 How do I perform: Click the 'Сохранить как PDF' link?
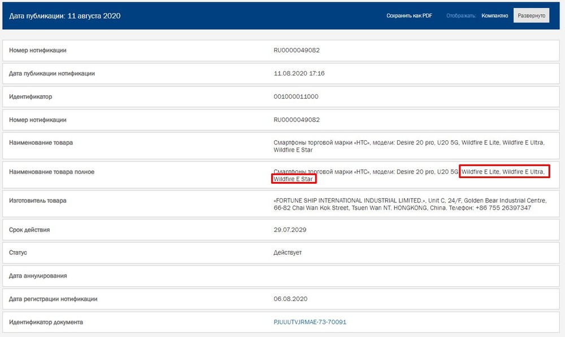click(409, 16)
